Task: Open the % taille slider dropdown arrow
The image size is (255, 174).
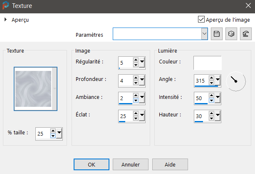Action: point(59,133)
